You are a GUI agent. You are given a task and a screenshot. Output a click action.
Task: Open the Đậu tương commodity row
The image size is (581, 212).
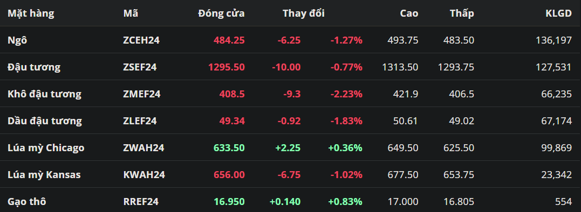click(290, 67)
